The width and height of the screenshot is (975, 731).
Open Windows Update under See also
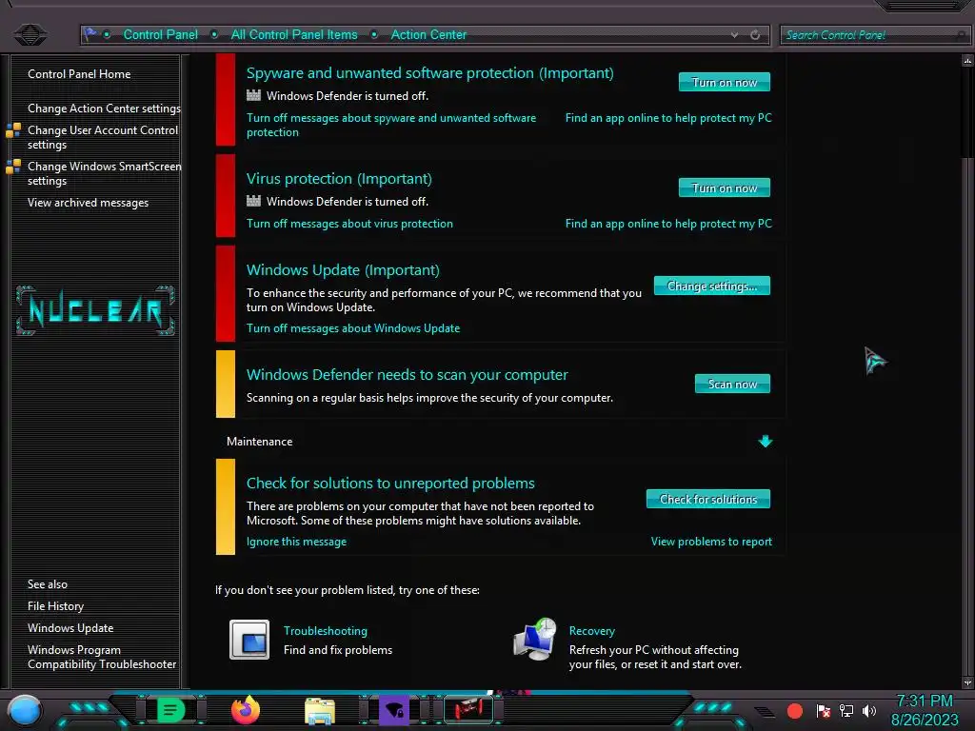point(70,628)
